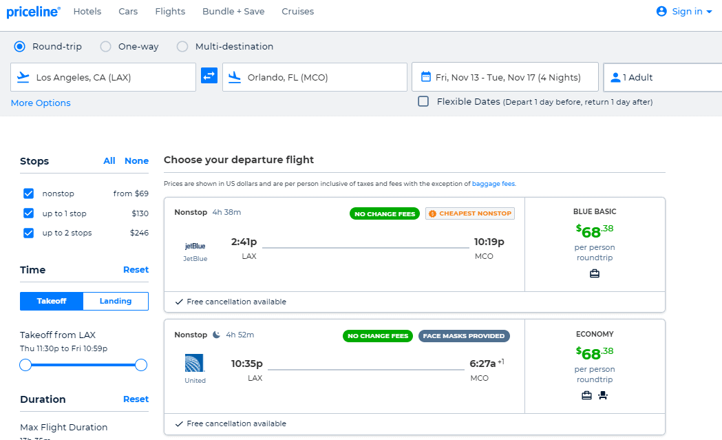This screenshot has height=440, width=722.
Task: Click the baggage icon under Blue Basic fare
Action: pos(595,273)
